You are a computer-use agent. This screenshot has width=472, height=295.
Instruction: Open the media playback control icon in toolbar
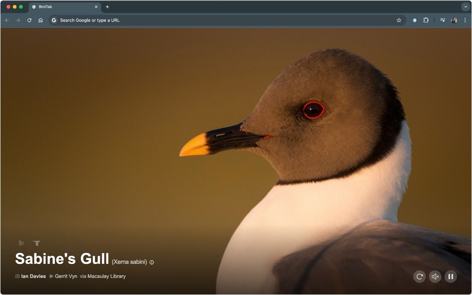pyautogui.click(x=443, y=20)
